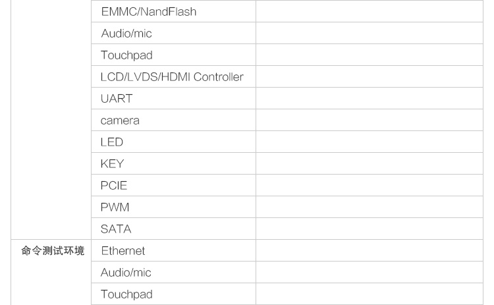Viewport: 494px width, 305px height.
Task: Select the LCD/LVDS/HDMI Controller cell
Action: point(172,77)
